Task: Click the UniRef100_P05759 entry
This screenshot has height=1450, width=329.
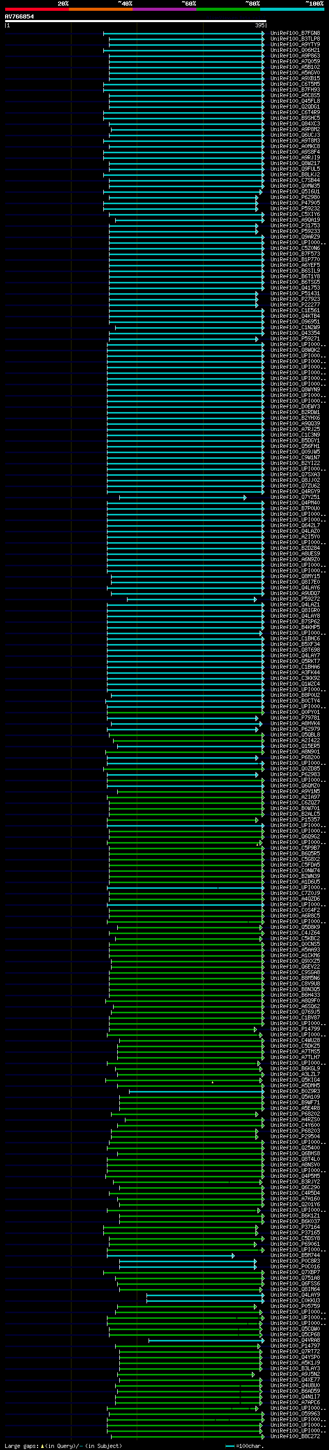Action: pyautogui.click(x=295, y=1306)
